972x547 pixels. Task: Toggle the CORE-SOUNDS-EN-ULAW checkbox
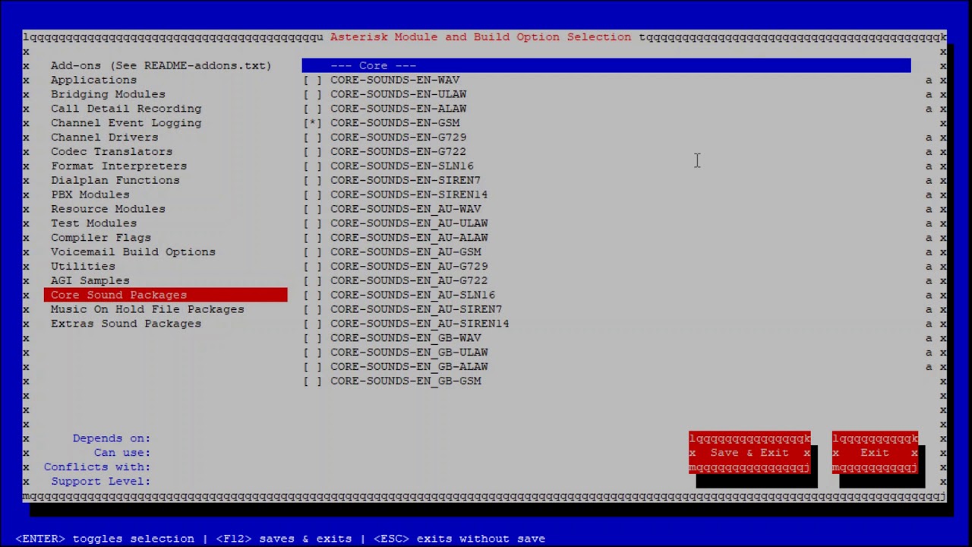pos(312,94)
